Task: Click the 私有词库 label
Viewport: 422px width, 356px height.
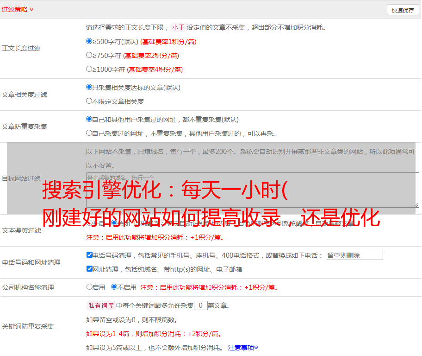Action: pos(101,305)
